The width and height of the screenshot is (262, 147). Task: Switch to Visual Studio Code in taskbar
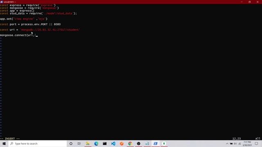click(x=113, y=143)
